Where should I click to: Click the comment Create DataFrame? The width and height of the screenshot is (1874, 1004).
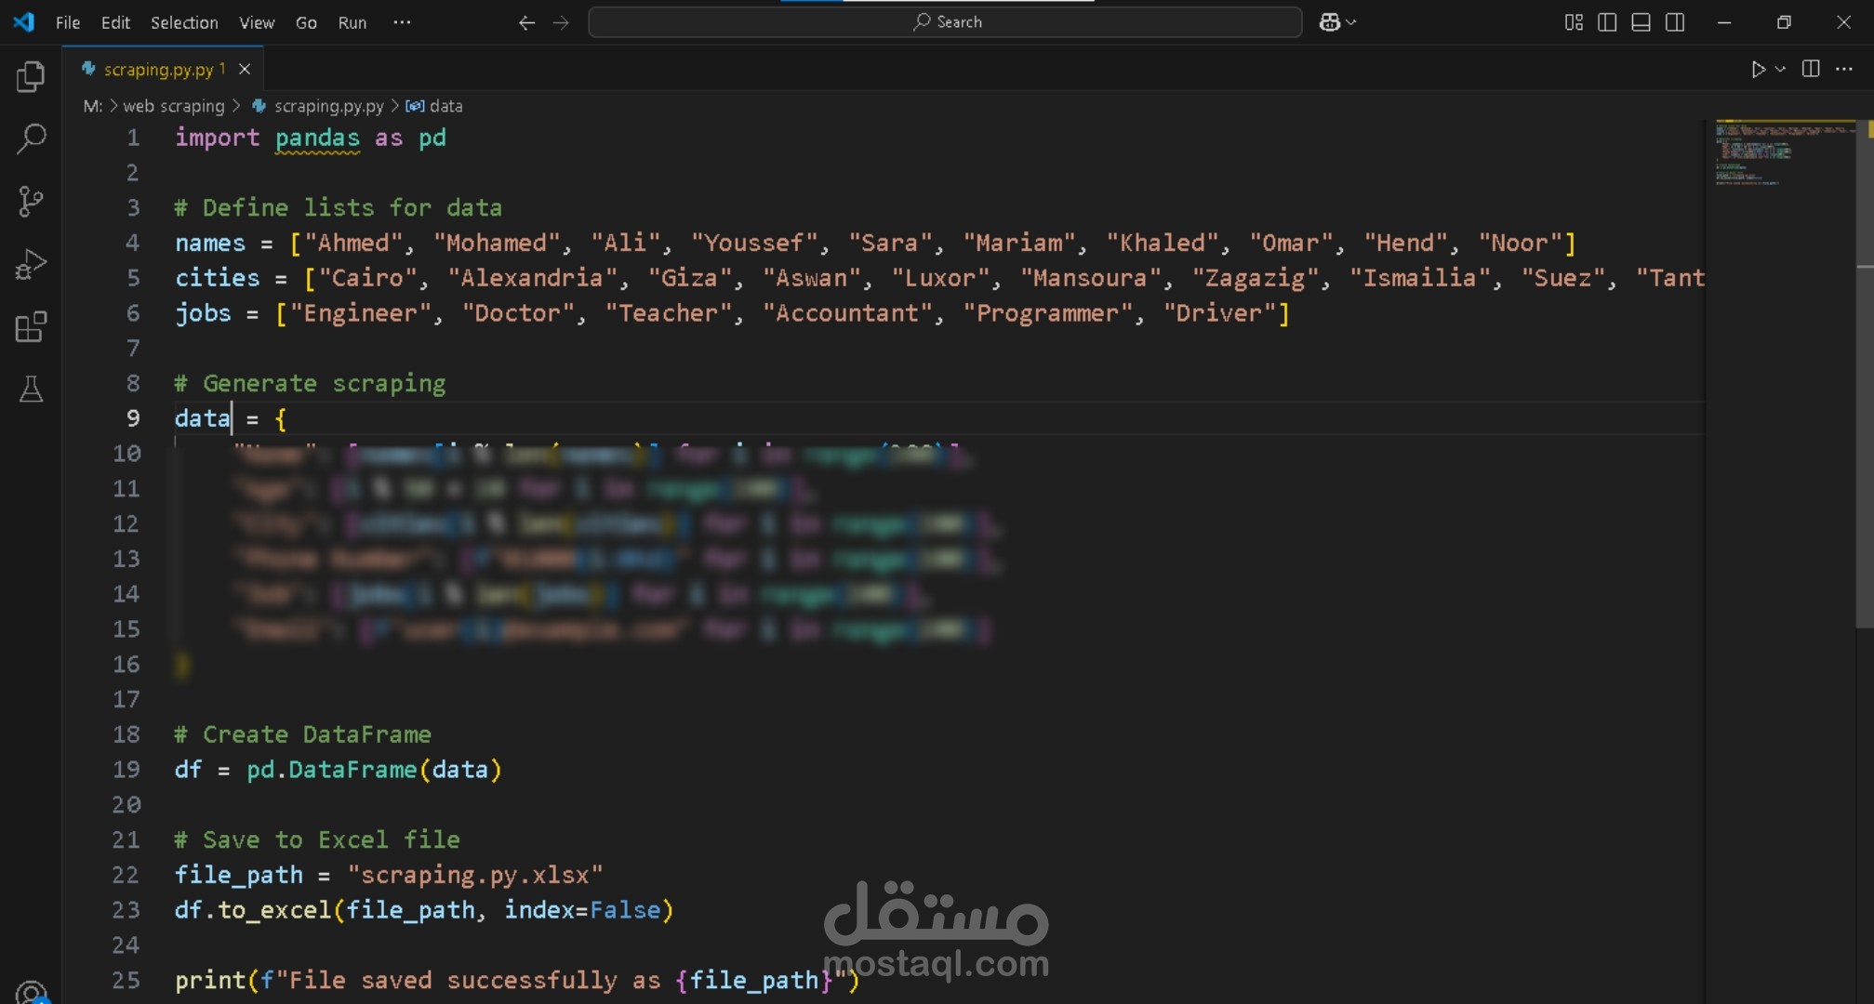pyautogui.click(x=302, y=734)
